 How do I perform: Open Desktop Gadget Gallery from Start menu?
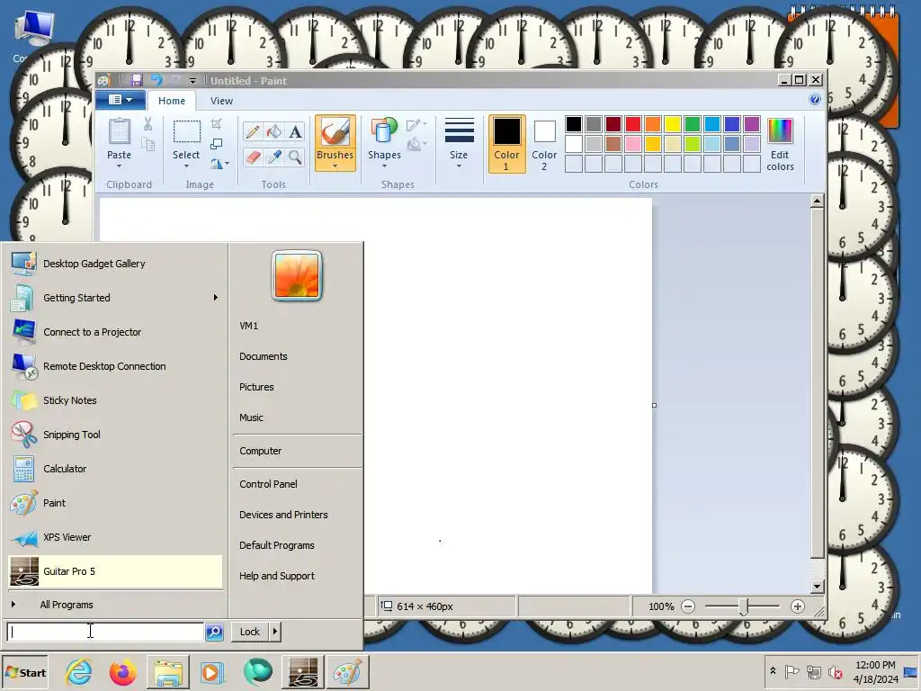pyautogui.click(x=116, y=264)
